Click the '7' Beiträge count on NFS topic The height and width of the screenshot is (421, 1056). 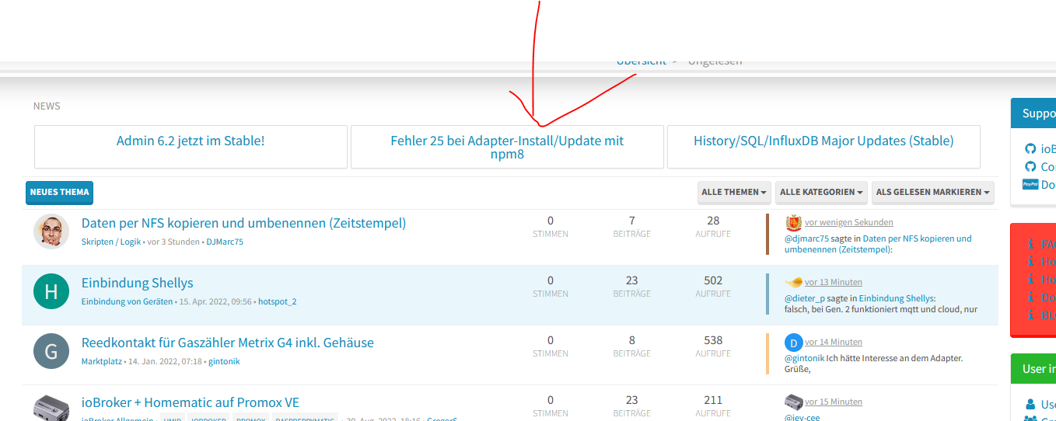(632, 221)
